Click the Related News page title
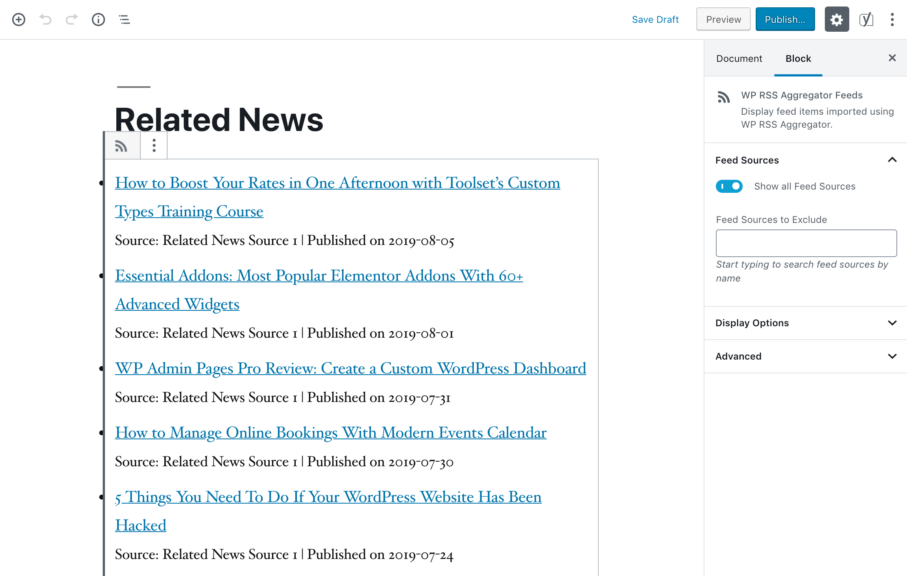907x576 pixels. 219,120
